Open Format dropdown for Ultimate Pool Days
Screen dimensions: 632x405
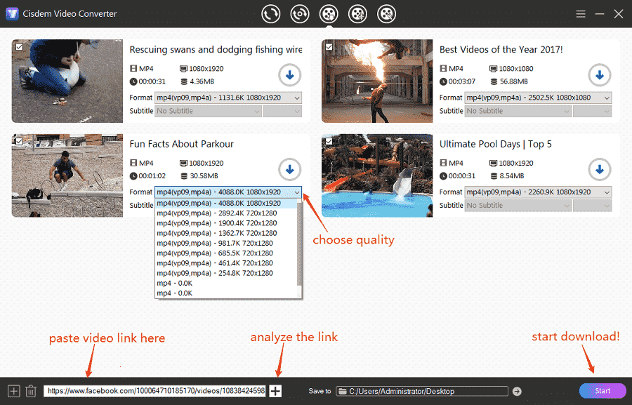(538, 192)
